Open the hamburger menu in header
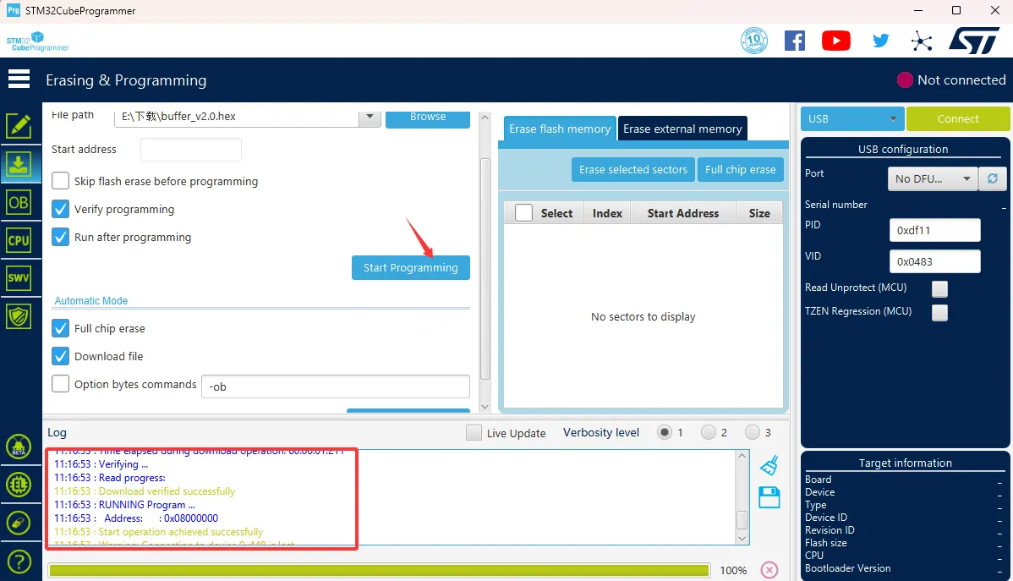The width and height of the screenshot is (1013, 581). click(x=19, y=79)
